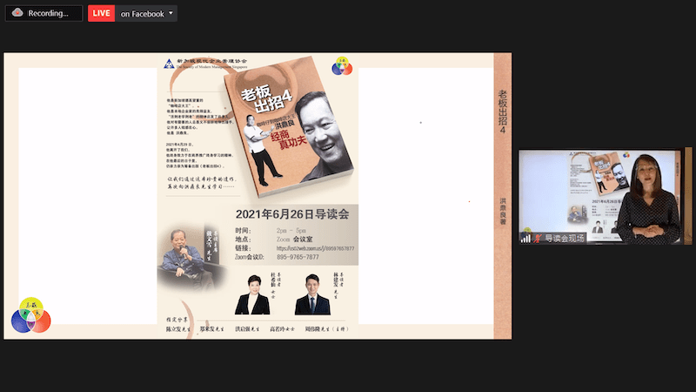The height and width of the screenshot is (392, 696).
Task: Click the red LIVE badge
Action: pos(102,14)
